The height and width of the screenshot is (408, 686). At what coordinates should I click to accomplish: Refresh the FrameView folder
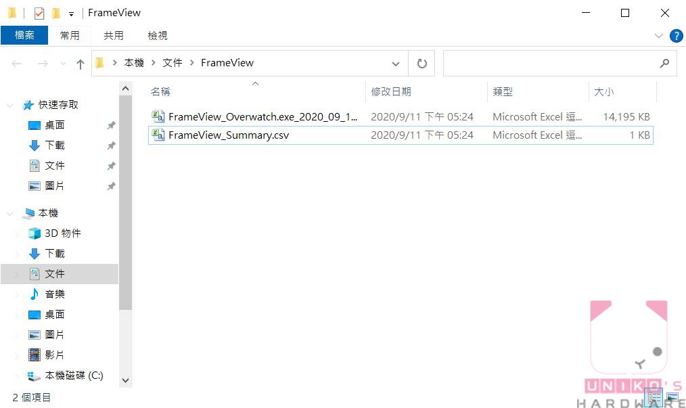421,64
